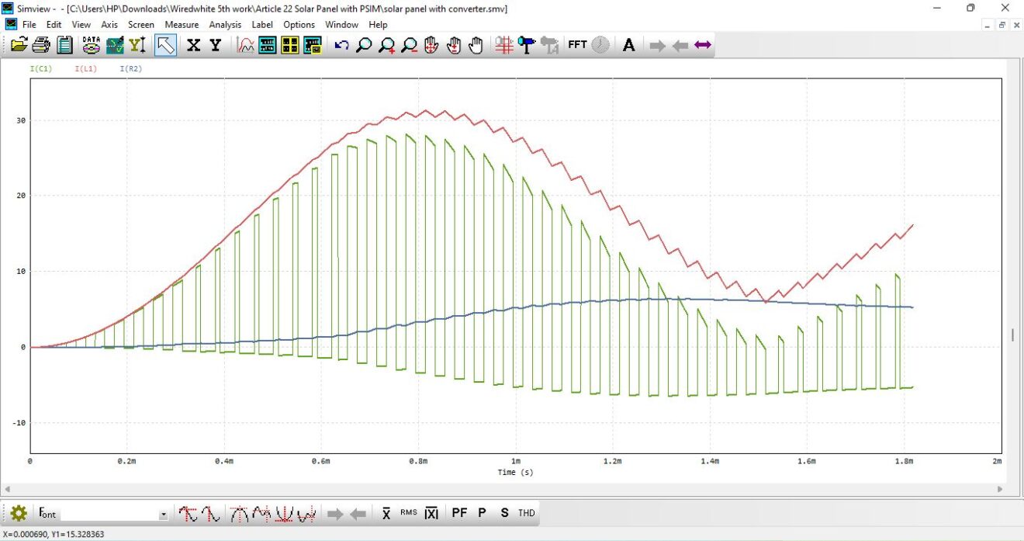Image resolution: width=1024 pixels, height=541 pixels.
Task: Click the undo arrow icon
Action: pos(341,44)
